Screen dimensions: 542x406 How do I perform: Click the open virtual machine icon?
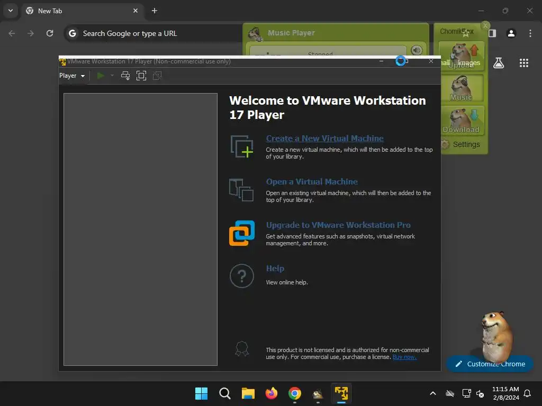(x=241, y=190)
